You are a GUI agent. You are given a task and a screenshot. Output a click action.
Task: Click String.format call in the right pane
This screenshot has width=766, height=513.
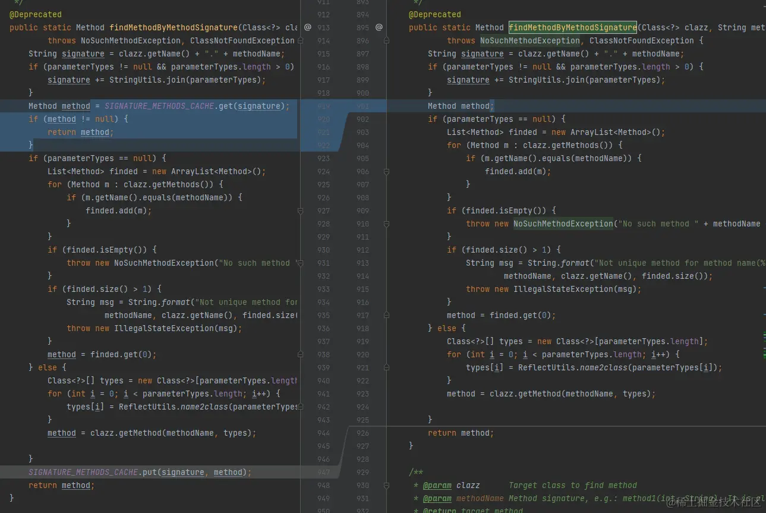tap(559, 263)
